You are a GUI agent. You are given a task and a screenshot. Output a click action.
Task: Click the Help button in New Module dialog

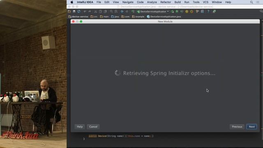[x=80, y=127]
